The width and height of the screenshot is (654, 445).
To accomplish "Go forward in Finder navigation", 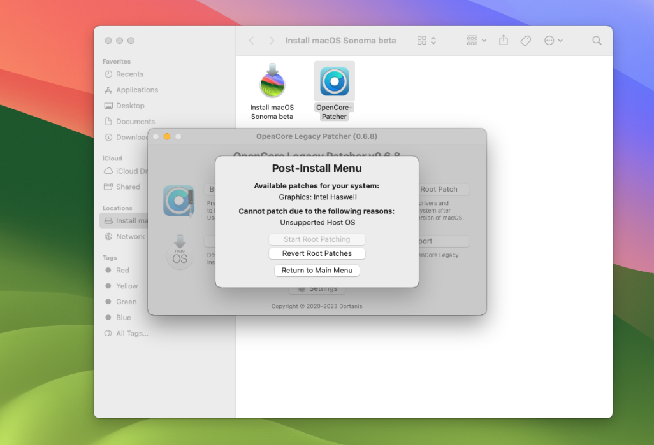I will tap(272, 40).
